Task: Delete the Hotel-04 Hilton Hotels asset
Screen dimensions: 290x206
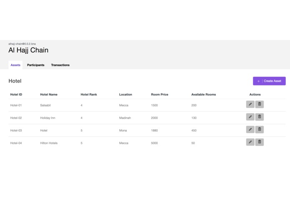Action: (260, 142)
